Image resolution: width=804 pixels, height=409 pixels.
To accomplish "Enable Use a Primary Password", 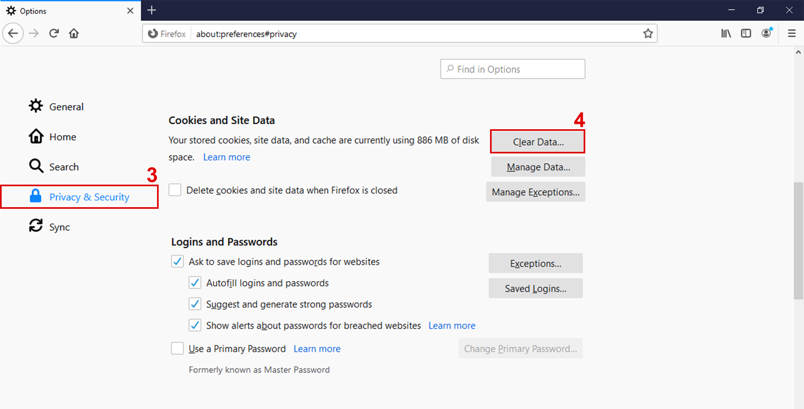I will (x=178, y=348).
